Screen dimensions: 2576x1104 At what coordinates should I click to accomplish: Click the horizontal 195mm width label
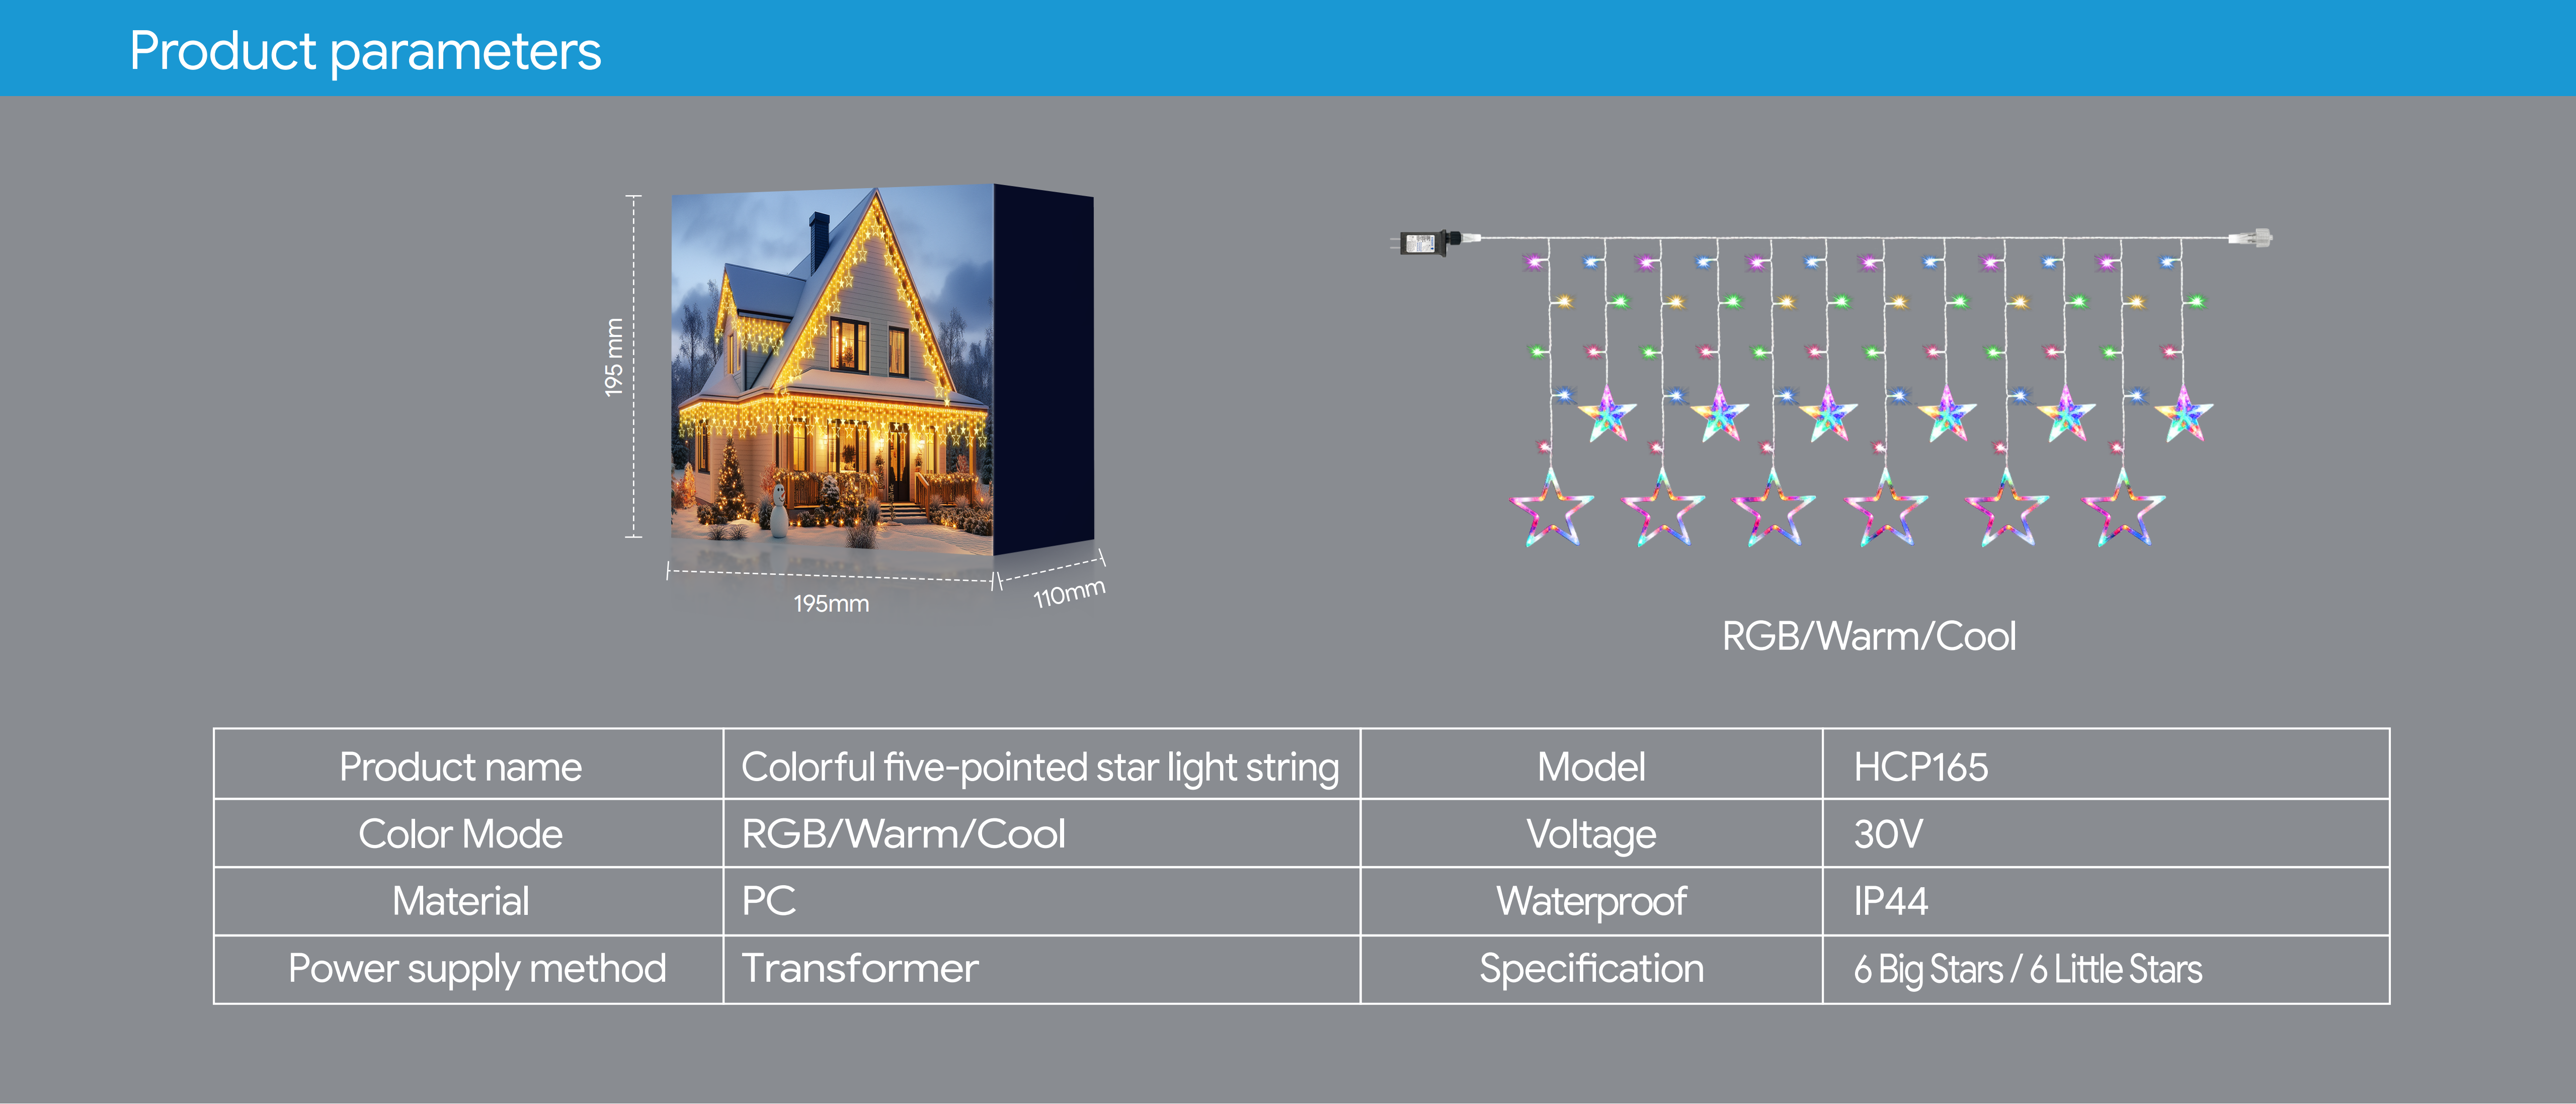[831, 603]
